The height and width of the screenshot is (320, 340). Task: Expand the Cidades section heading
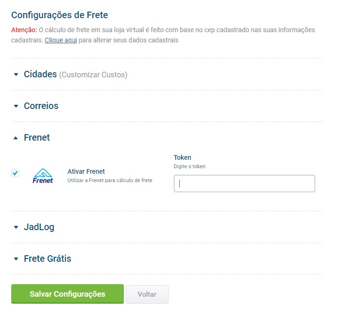pos(41,75)
